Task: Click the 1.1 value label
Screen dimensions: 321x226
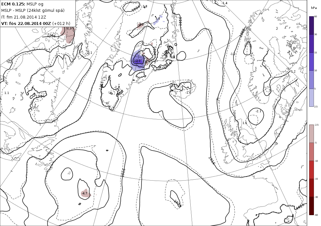Action: 6,93
